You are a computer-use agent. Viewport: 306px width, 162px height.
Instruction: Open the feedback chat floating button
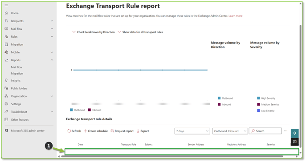click(295, 142)
